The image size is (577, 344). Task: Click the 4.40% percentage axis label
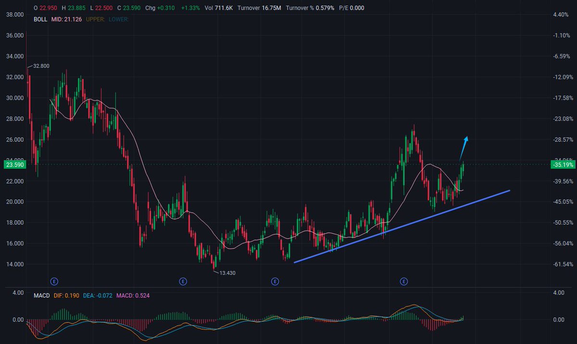click(562, 14)
